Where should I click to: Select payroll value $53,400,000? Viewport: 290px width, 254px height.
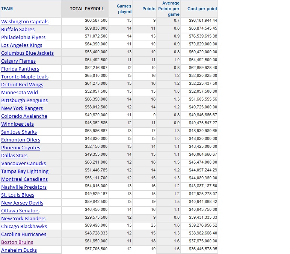coord(96,52)
